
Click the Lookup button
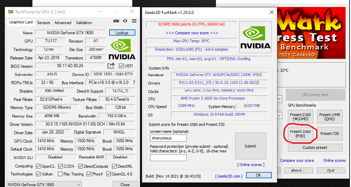(122, 33)
